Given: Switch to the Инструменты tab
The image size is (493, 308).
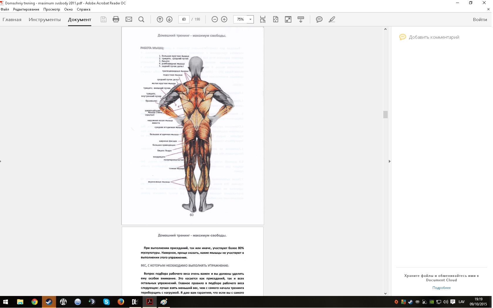Looking at the screenshot, I should point(45,20).
